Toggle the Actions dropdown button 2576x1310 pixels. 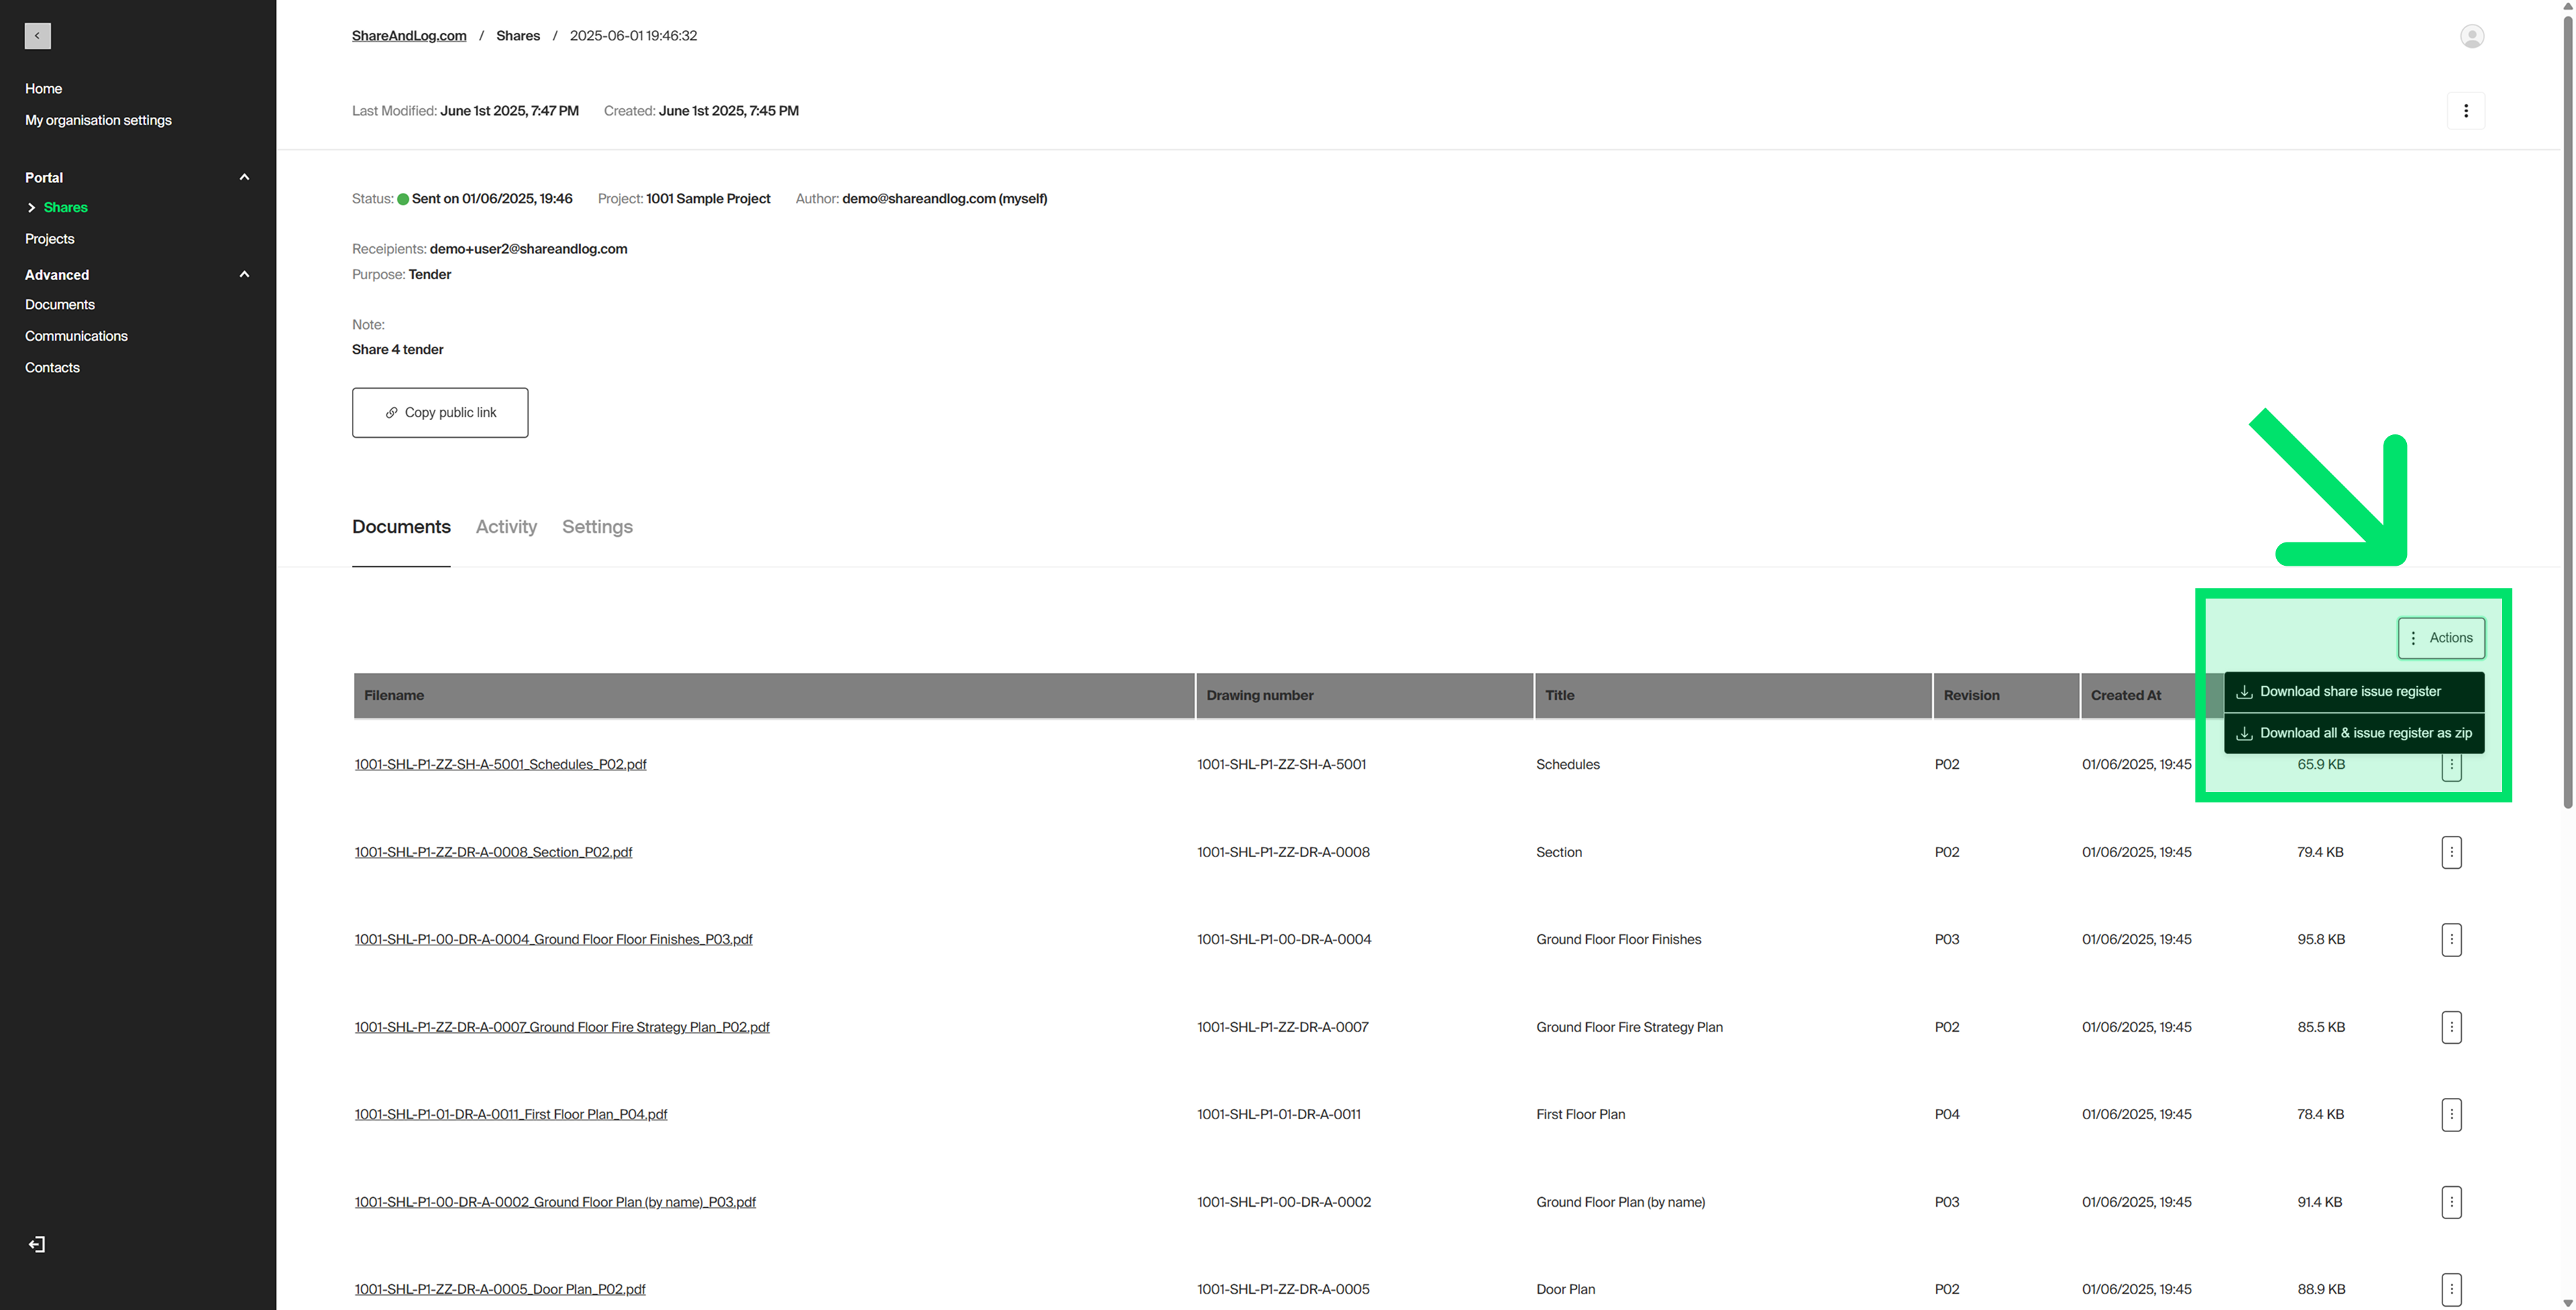click(x=2440, y=638)
